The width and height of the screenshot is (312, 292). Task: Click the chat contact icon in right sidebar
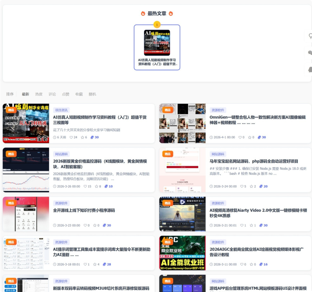pyautogui.click(x=310, y=53)
